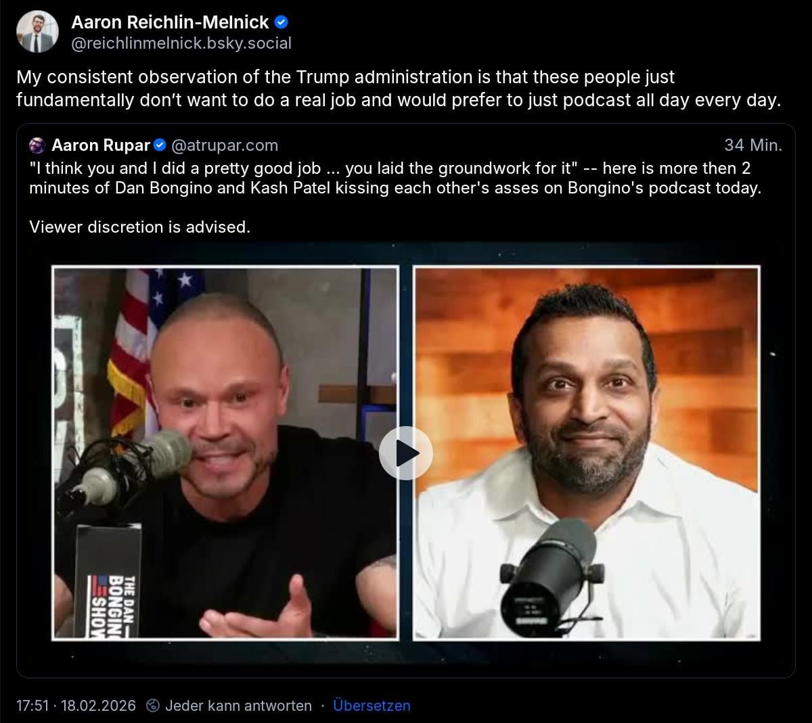Open the @reichlinmelnick.bsky.social handle
The height and width of the screenshot is (723, 812).
(x=181, y=43)
